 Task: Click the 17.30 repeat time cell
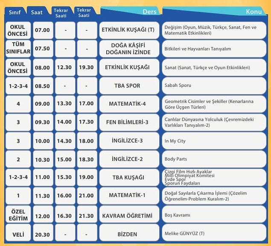point(87,122)
